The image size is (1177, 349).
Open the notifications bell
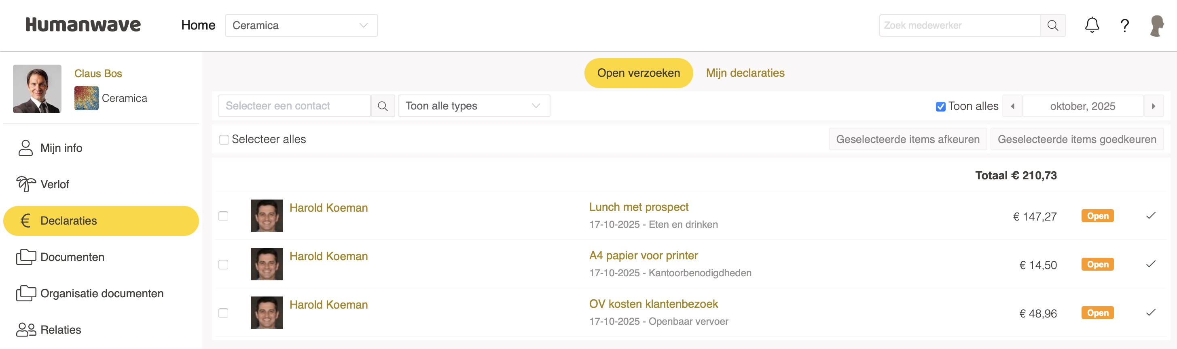coord(1092,25)
